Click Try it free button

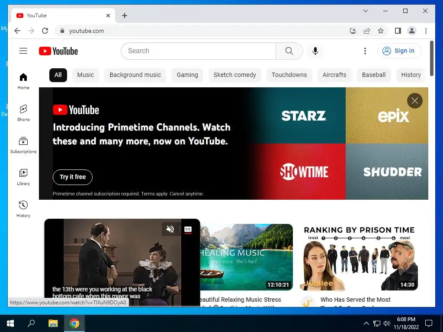tap(73, 177)
